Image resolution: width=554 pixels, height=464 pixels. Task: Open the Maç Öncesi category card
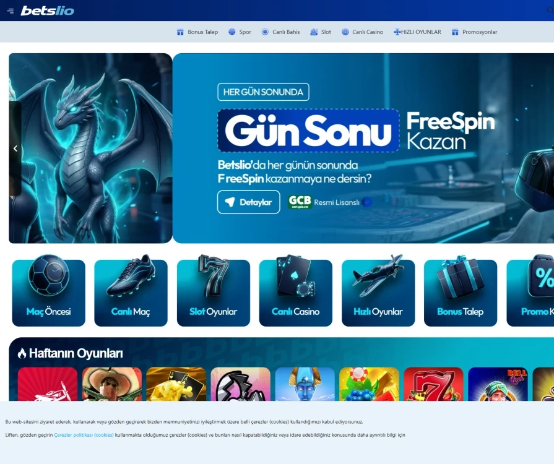point(49,293)
